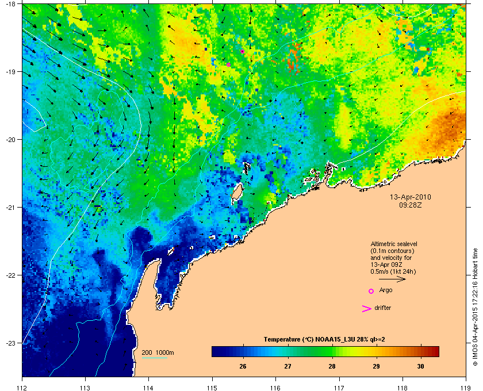Image resolution: width=483 pixels, height=391 pixels.
Task: Click latitude axis label -23
Action: (x=11, y=343)
